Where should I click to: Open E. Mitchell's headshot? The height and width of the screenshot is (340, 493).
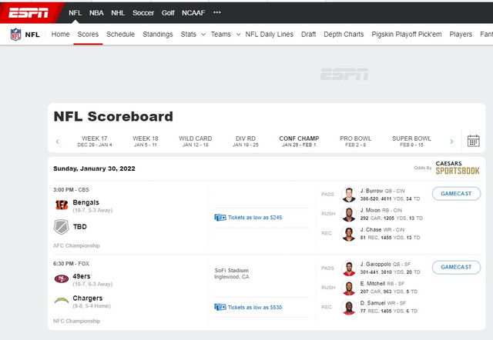click(349, 288)
